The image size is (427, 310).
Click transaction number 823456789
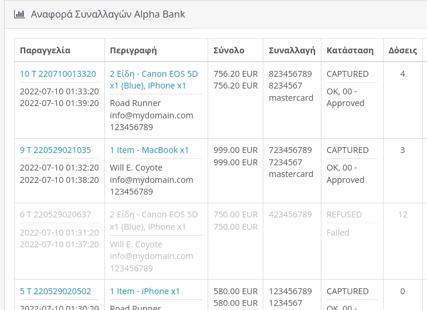click(x=290, y=74)
